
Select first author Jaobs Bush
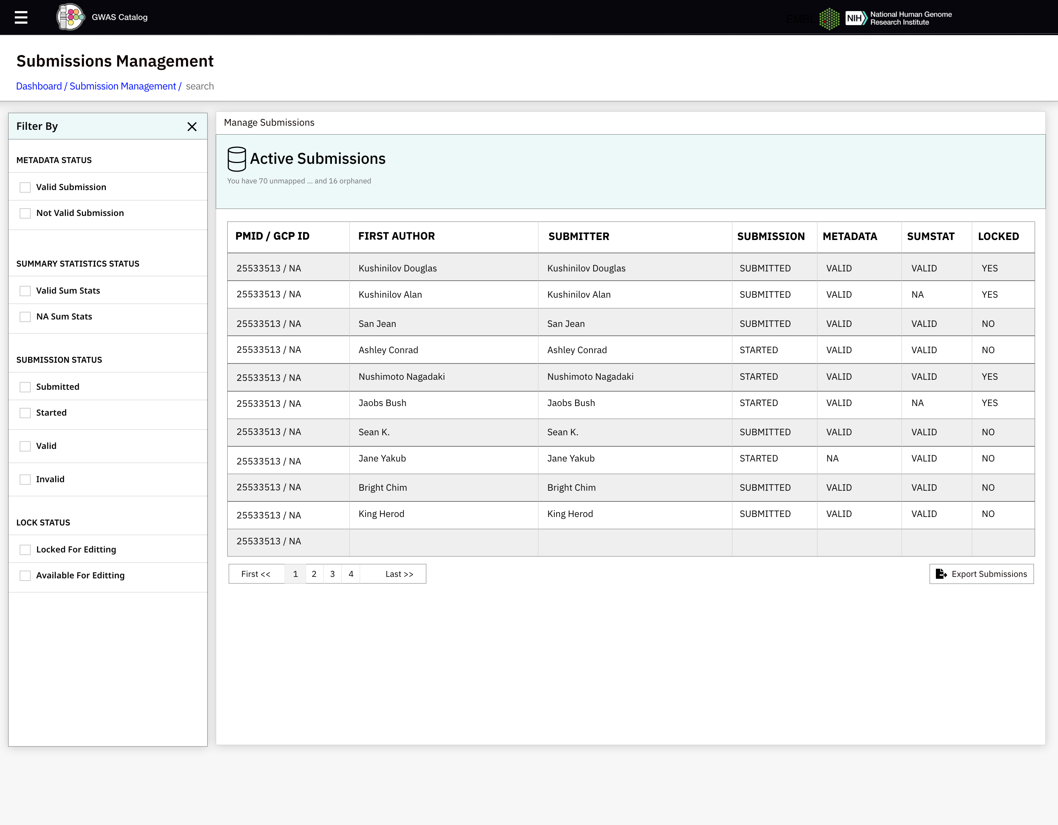pyautogui.click(x=382, y=403)
